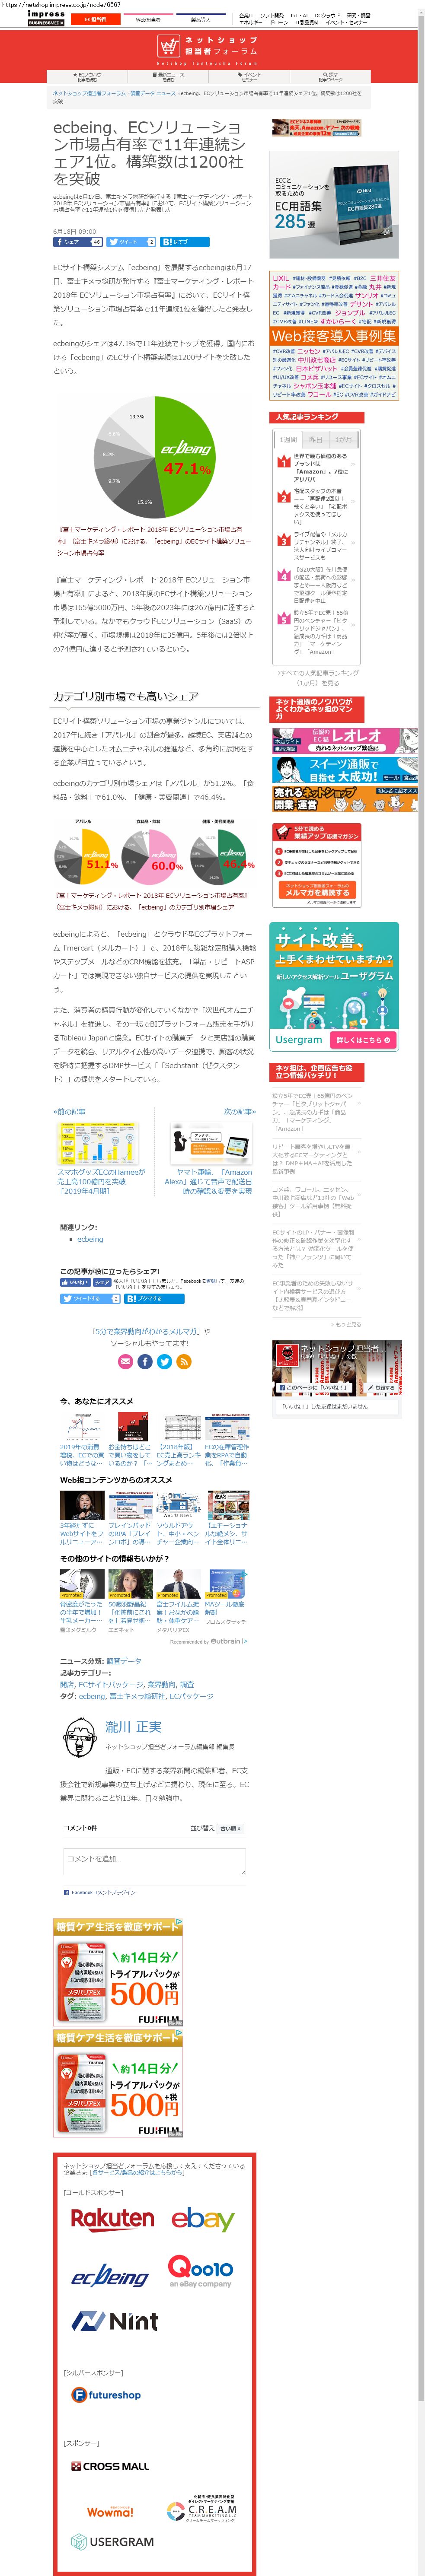Click the futureshop sponsor logo
Viewport: 425px width, 2576px height.
(107, 2395)
